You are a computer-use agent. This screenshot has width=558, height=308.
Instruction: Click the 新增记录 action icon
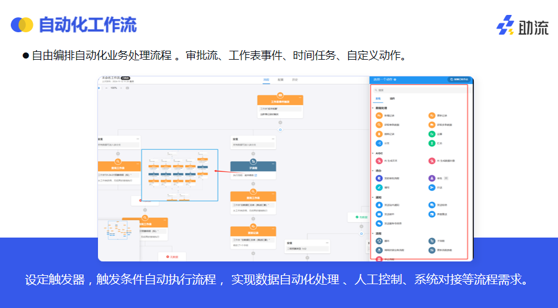379,115
